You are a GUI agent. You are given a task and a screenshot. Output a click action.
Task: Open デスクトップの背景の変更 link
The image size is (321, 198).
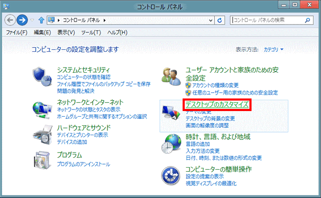point(210,118)
